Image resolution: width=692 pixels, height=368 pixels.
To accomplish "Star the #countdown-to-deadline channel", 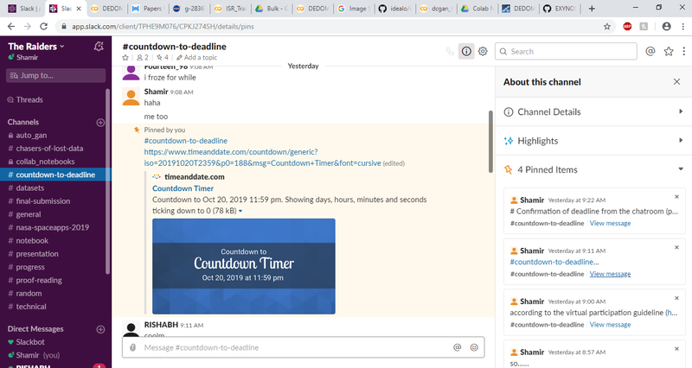I will pyautogui.click(x=126, y=58).
